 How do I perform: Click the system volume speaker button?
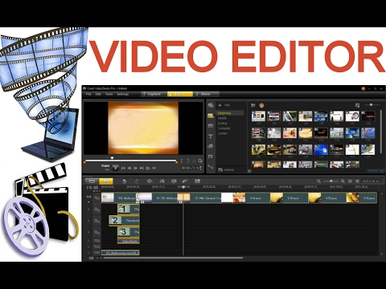[154, 168]
